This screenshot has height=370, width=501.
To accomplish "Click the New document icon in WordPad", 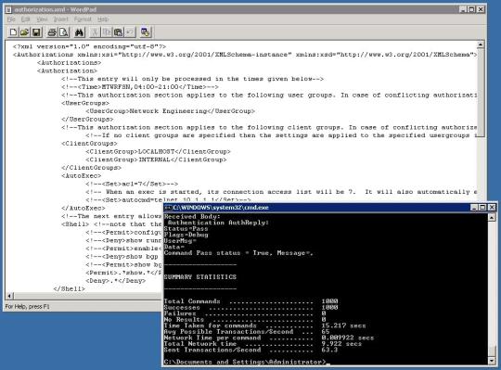I will (13, 32).
